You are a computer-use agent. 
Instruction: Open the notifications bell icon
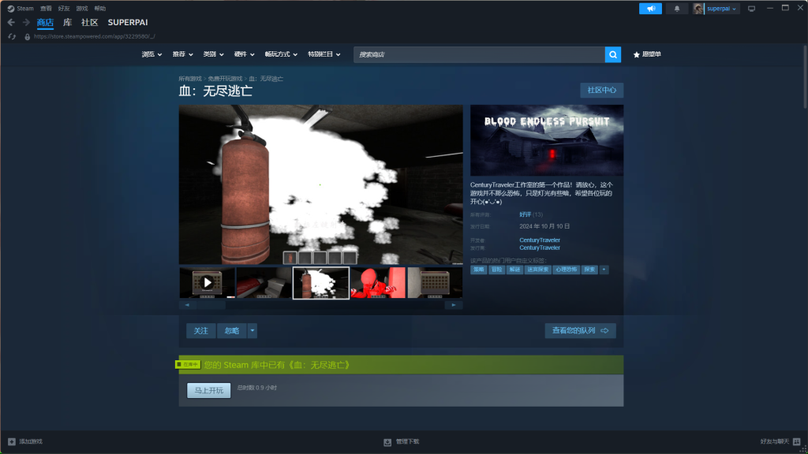click(x=676, y=9)
